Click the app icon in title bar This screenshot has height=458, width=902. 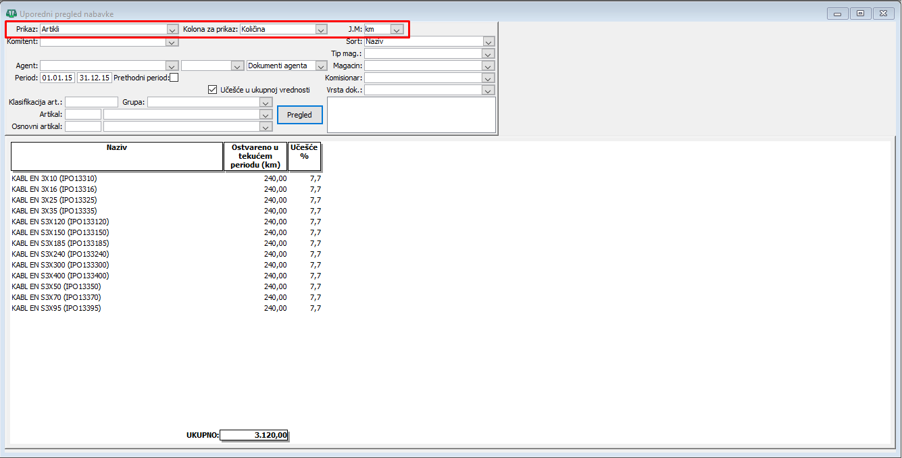click(x=11, y=14)
